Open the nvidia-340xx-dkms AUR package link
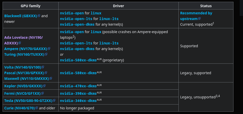This screenshot has width=243, height=114. [x=78, y=101]
